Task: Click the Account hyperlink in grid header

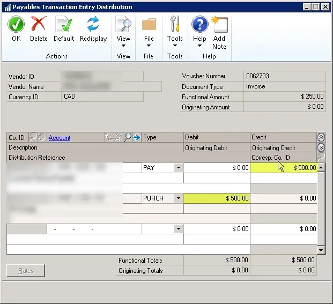Action: click(59, 138)
